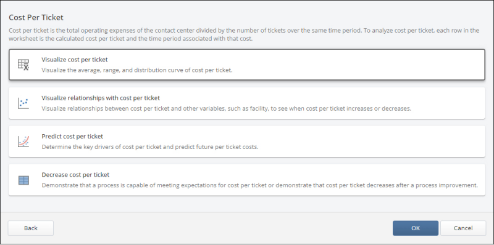Click the fitted-curve chart icon beside Predict cost
The width and height of the screenshot is (494, 245).
pos(23,142)
